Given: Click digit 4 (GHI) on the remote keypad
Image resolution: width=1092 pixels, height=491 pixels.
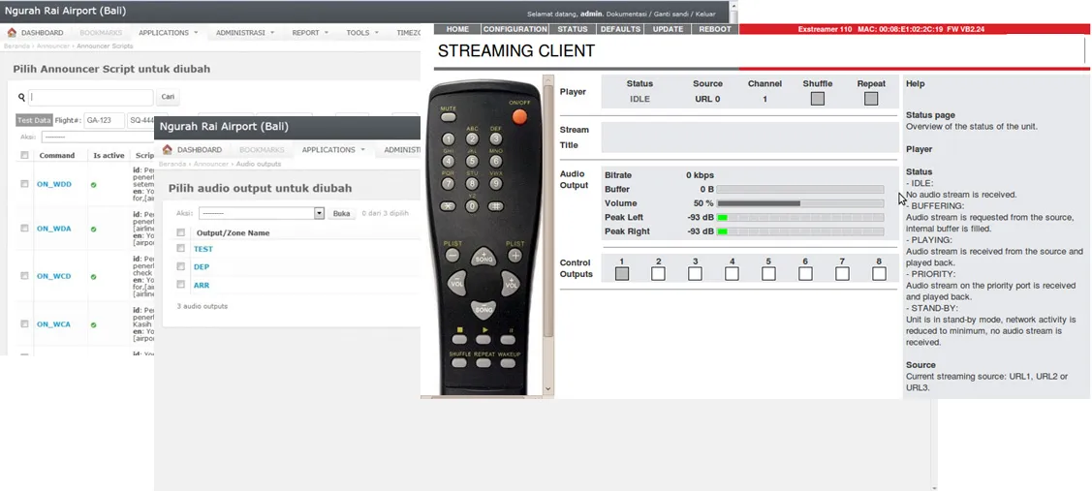Looking at the screenshot, I should (x=448, y=162).
